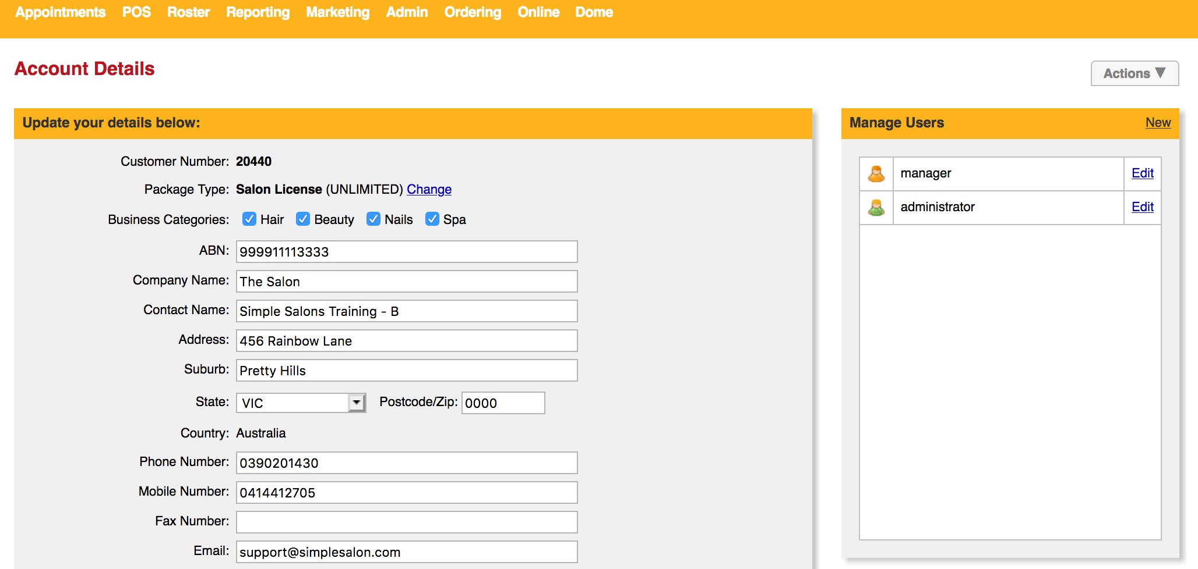
Task: Click the Change link beside Package Type
Action: (429, 189)
